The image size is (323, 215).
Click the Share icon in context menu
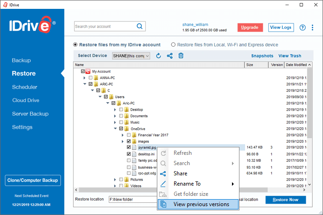(x=163, y=173)
